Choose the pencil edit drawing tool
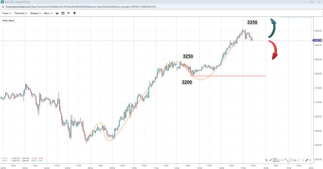This screenshot has height=169, width=323. pos(307,160)
